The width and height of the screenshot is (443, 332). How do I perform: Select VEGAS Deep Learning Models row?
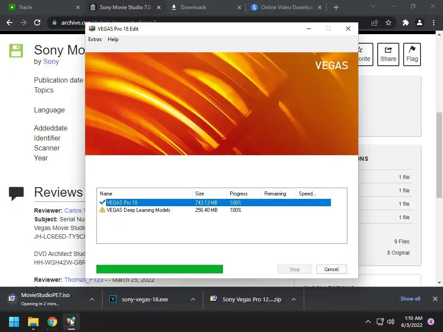pos(215,210)
